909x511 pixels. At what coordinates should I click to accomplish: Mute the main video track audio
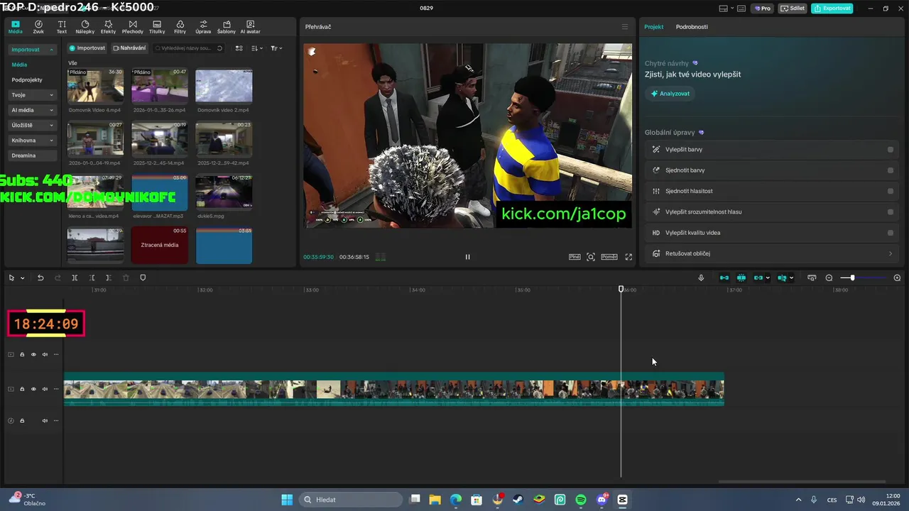tap(45, 389)
